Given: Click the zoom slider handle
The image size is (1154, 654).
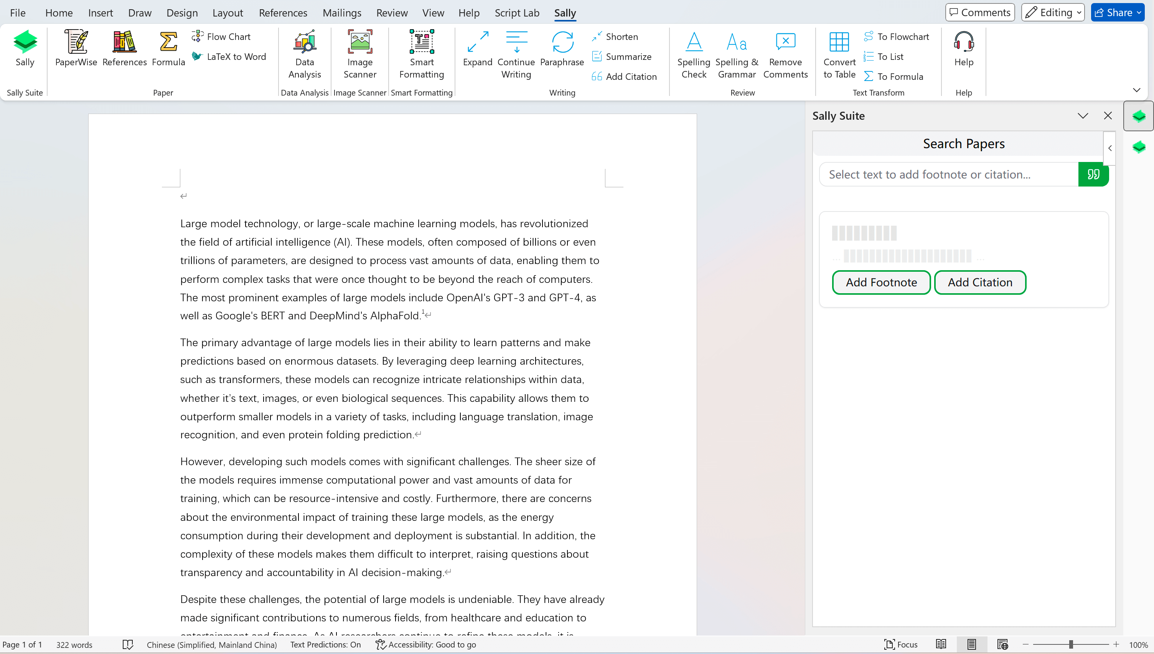Looking at the screenshot, I should coord(1070,644).
